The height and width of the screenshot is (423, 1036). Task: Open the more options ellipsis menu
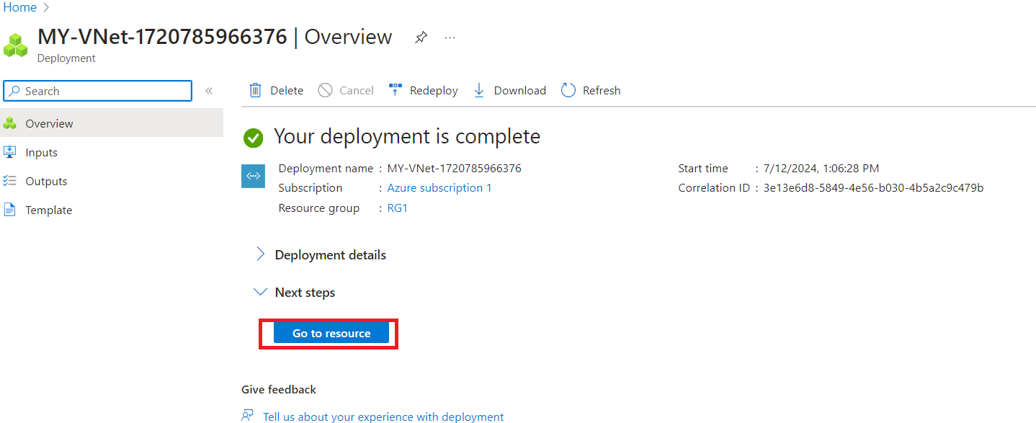click(x=450, y=37)
